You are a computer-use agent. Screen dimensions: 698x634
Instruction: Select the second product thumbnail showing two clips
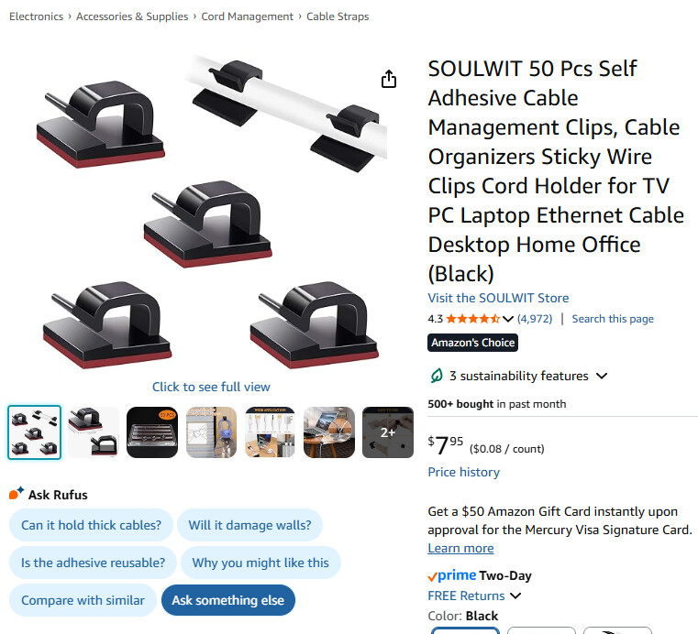point(94,432)
